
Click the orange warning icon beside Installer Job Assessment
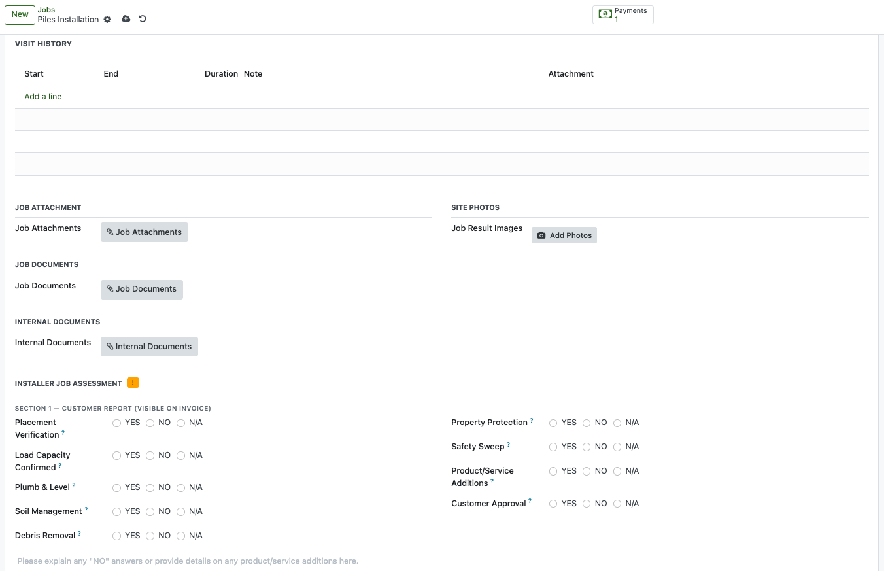[133, 383]
